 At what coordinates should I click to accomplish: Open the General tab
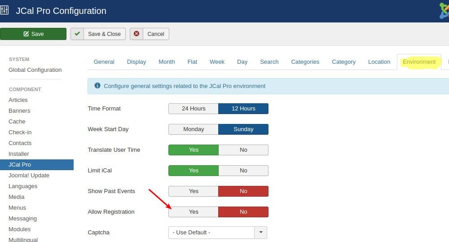(104, 62)
